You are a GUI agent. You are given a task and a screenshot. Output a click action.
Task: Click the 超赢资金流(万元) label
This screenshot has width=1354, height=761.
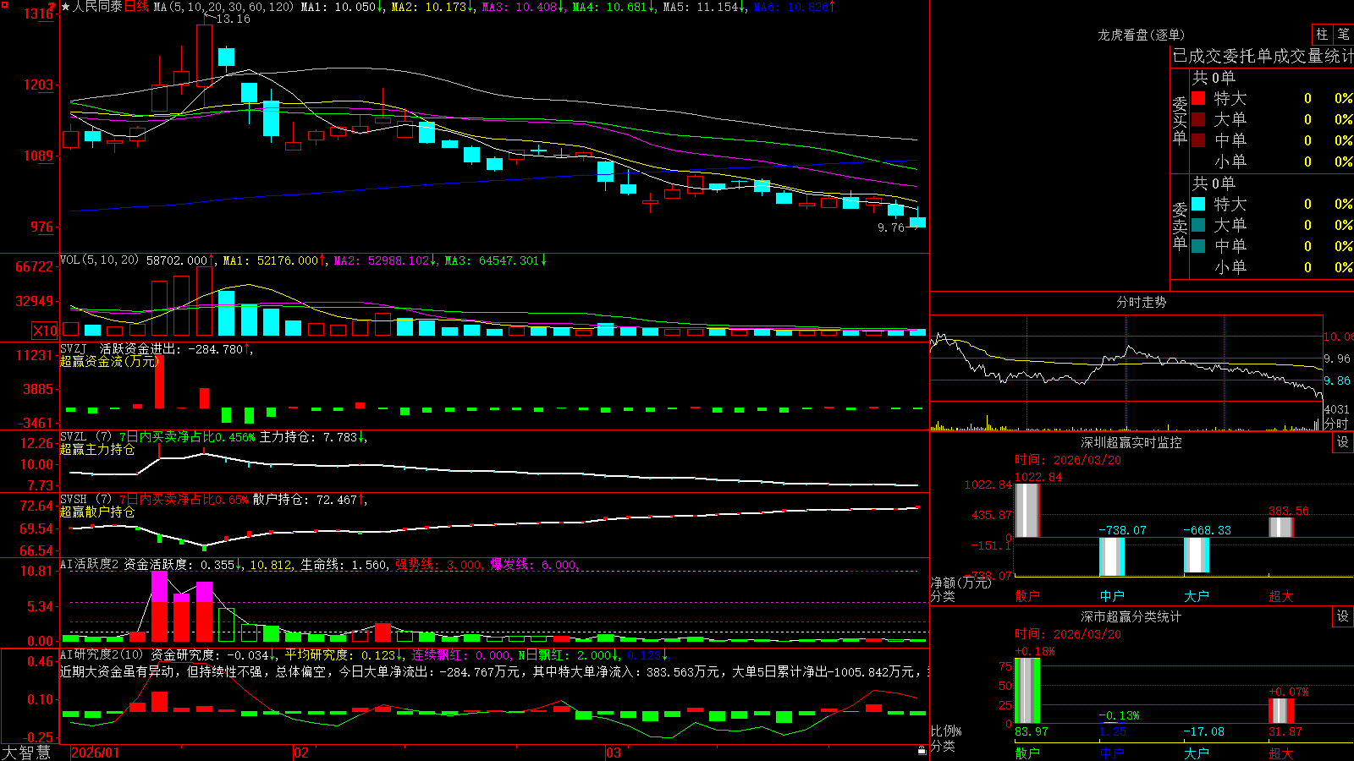(x=109, y=361)
